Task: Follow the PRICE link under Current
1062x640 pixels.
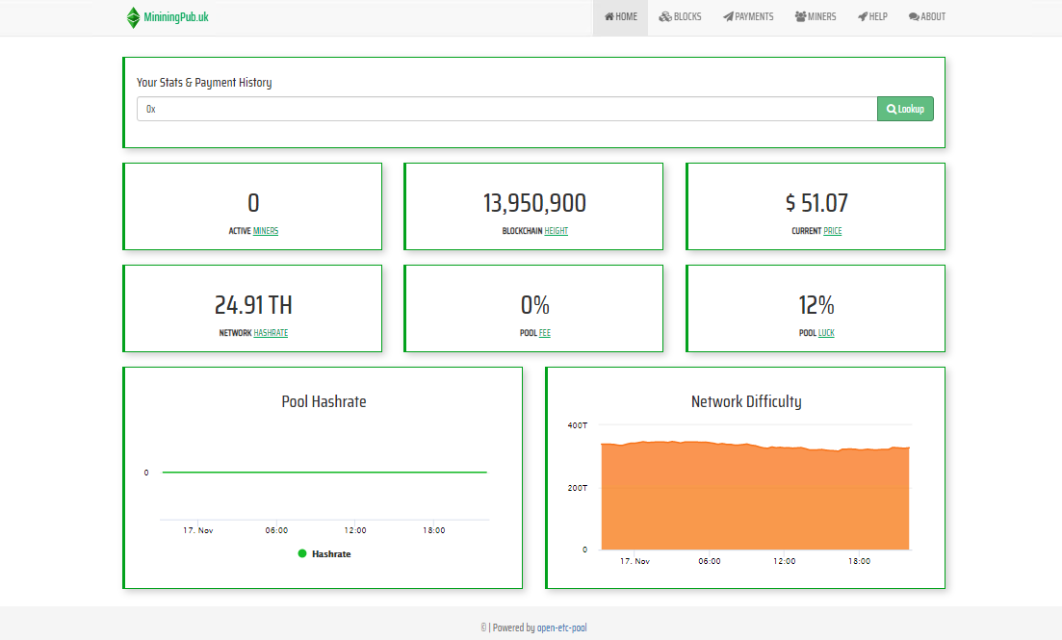Action: (x=833, y=231)
